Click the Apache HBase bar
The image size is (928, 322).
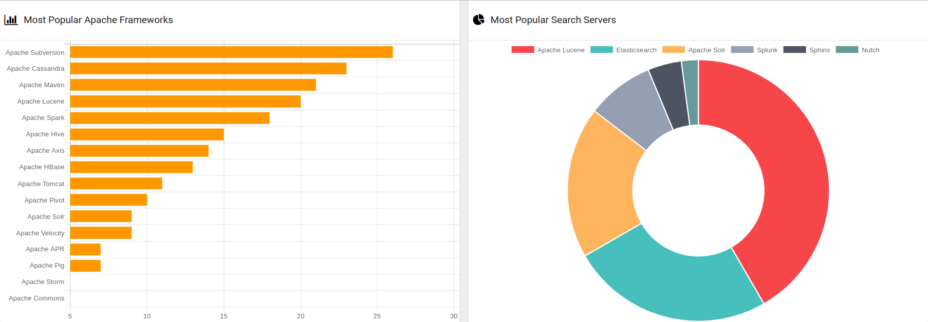pyautogui.click(x=132, y=167)
